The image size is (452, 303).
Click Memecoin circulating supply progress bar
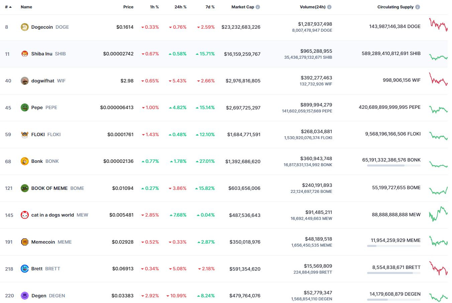click(394, 246)
